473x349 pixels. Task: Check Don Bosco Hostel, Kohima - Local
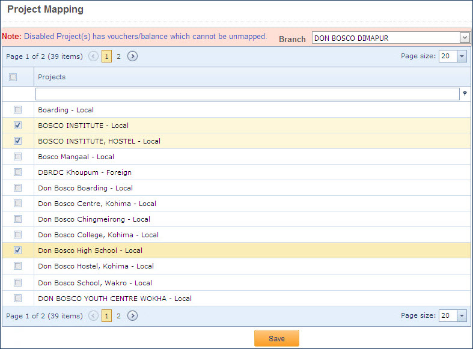pos(18,266)
